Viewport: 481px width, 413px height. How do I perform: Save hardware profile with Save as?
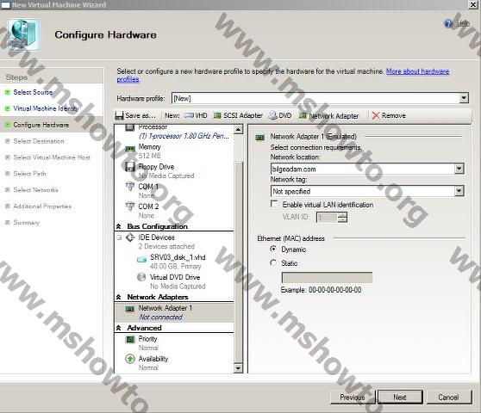coord(135,115)
